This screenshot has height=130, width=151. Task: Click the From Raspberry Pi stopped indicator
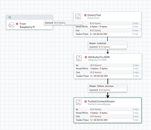point(17,24)
